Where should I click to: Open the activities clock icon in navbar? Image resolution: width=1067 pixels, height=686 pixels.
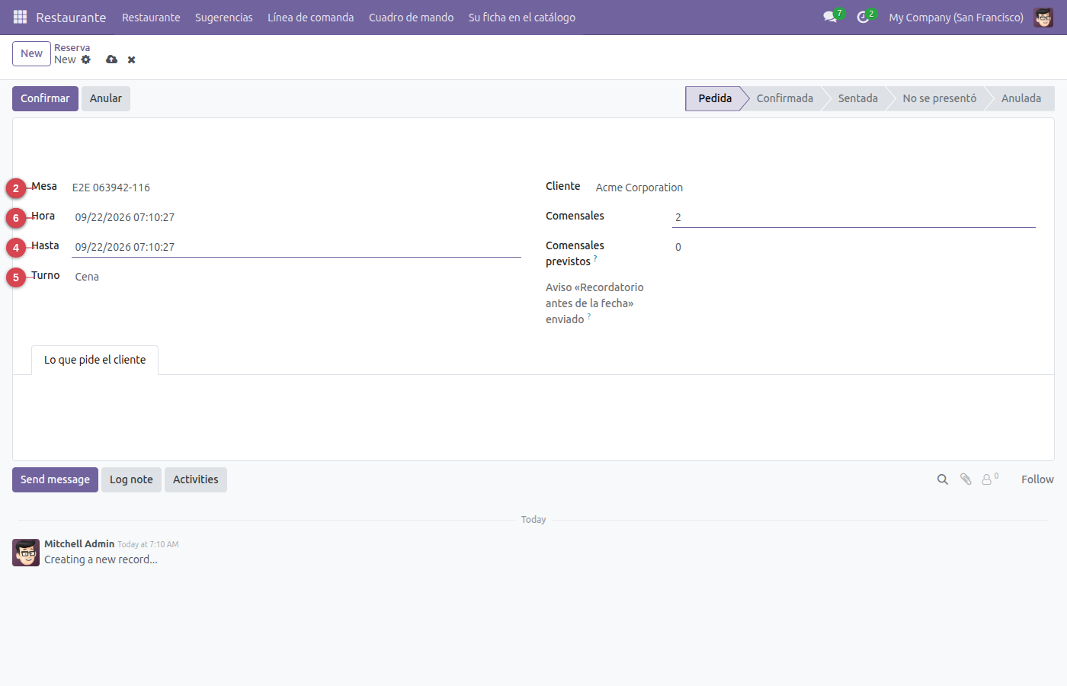[x=865, y=17]
